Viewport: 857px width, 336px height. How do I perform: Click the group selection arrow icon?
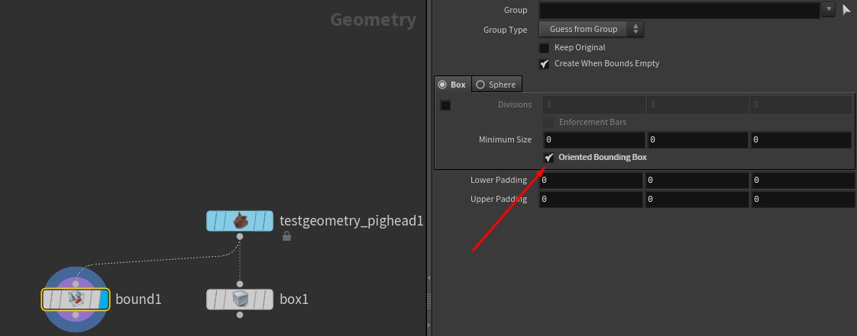(x=846, y=9)
